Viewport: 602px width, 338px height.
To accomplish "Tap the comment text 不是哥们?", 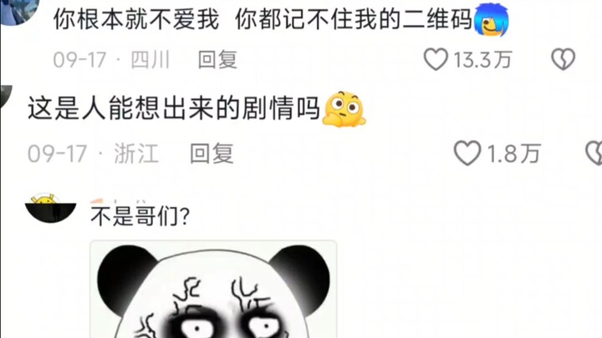I will click(140, 216).
